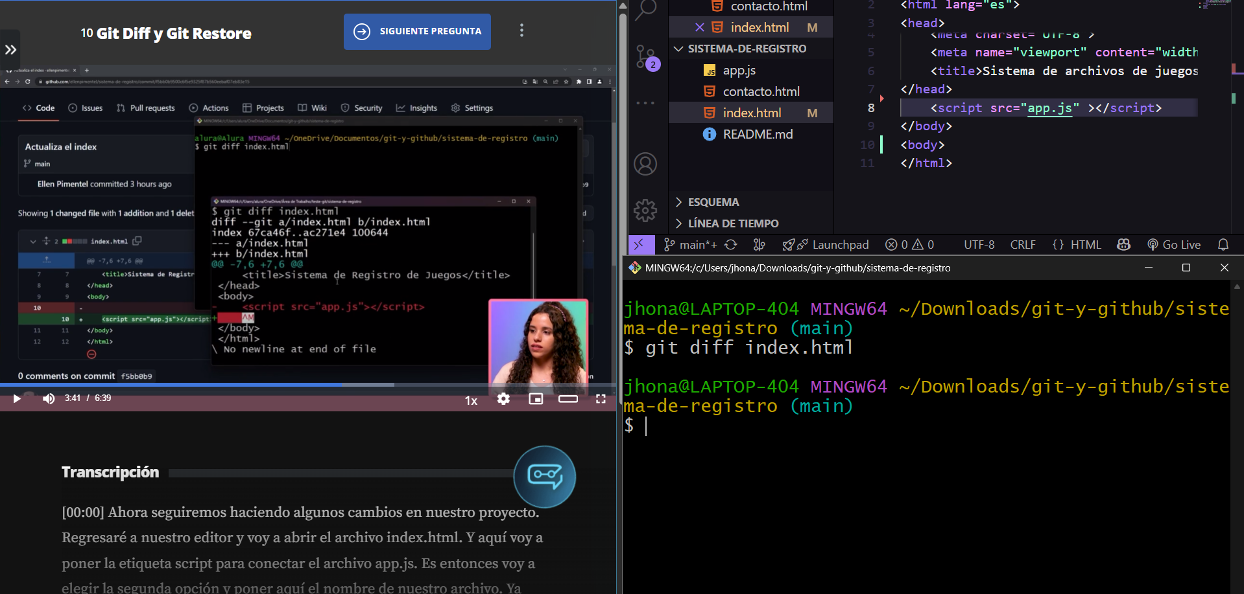Open the Wiki tab in GitHub video

click(x=312, y=108)
